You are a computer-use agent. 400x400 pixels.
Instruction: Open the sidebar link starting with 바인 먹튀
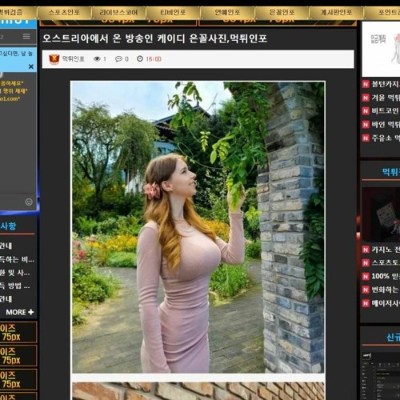coord(386,125)
